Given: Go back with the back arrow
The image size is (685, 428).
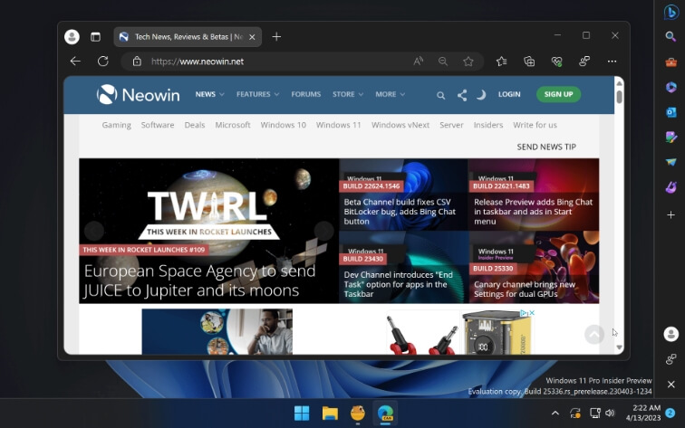Looking at the screenshot, I should tap(75, 62).
